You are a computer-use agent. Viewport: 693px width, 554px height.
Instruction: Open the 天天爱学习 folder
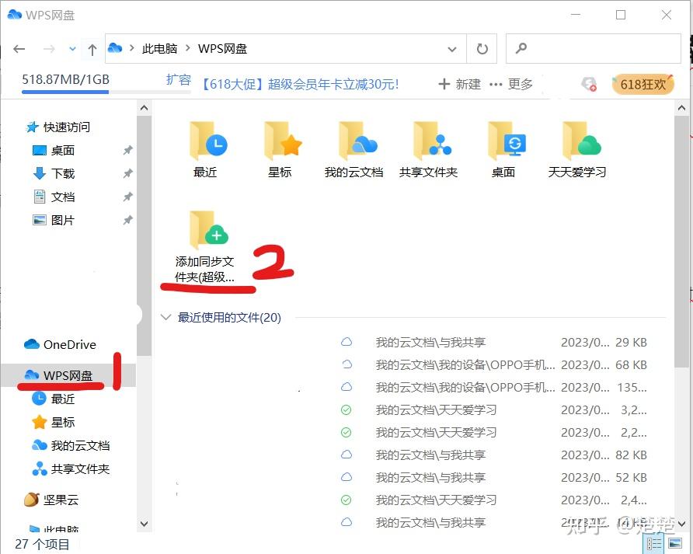577,150
